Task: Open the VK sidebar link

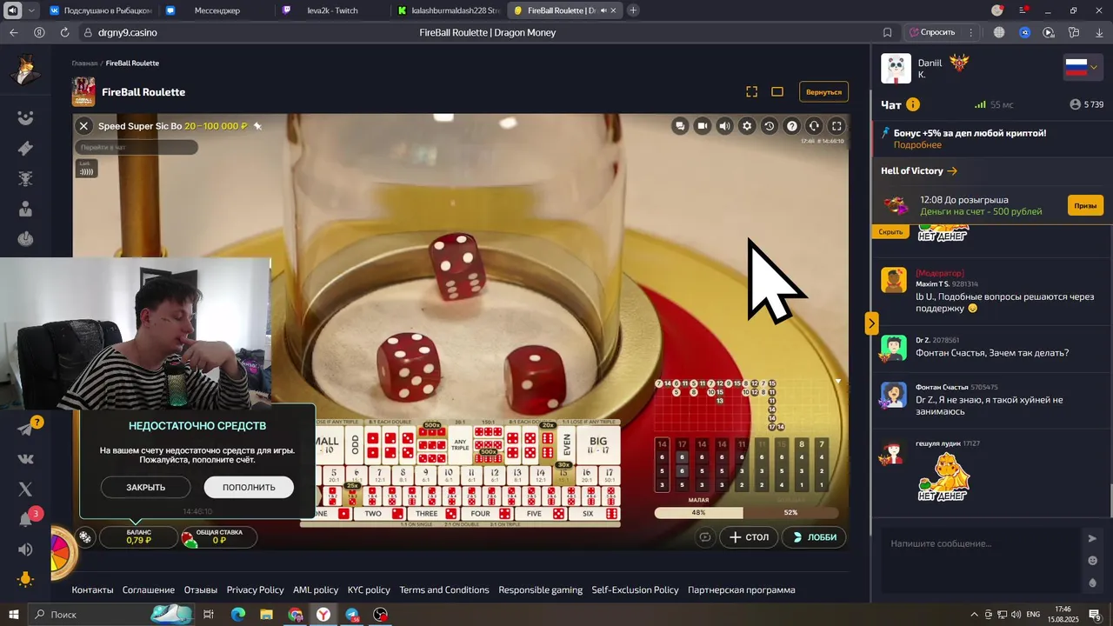Action: point(25,459)
